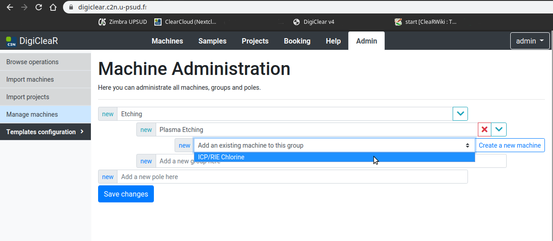Click the browser reload icon
The height and width of the screenshot is (241, 553).
click(x=39, y=7)
